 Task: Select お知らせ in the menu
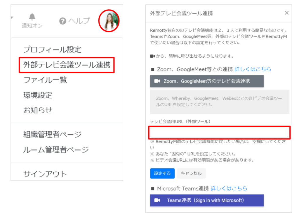[x=38, y=110]
